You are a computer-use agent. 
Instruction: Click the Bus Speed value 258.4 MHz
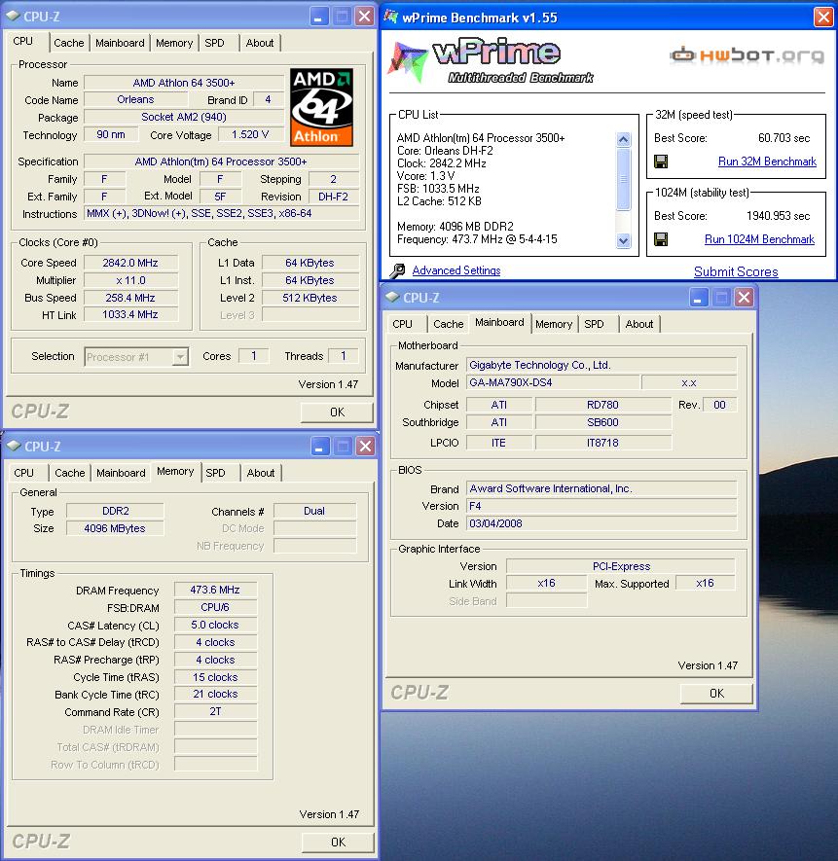point(130,298)
